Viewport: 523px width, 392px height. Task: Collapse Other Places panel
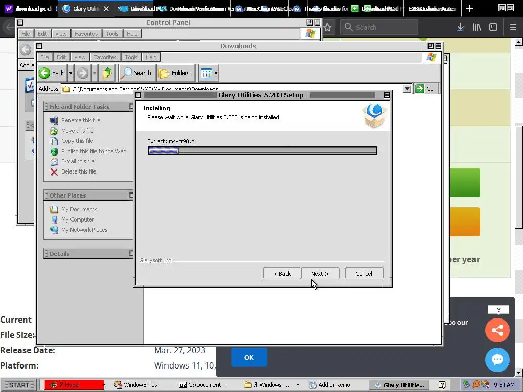point(131,195)
